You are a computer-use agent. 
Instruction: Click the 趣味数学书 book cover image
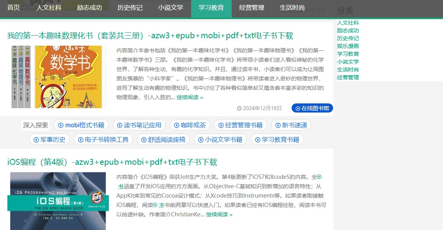tap(57, 77)
